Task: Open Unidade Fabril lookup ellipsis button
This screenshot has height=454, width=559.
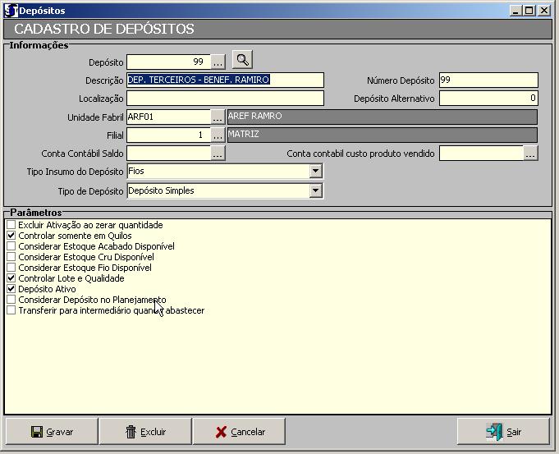Action: 218,117
